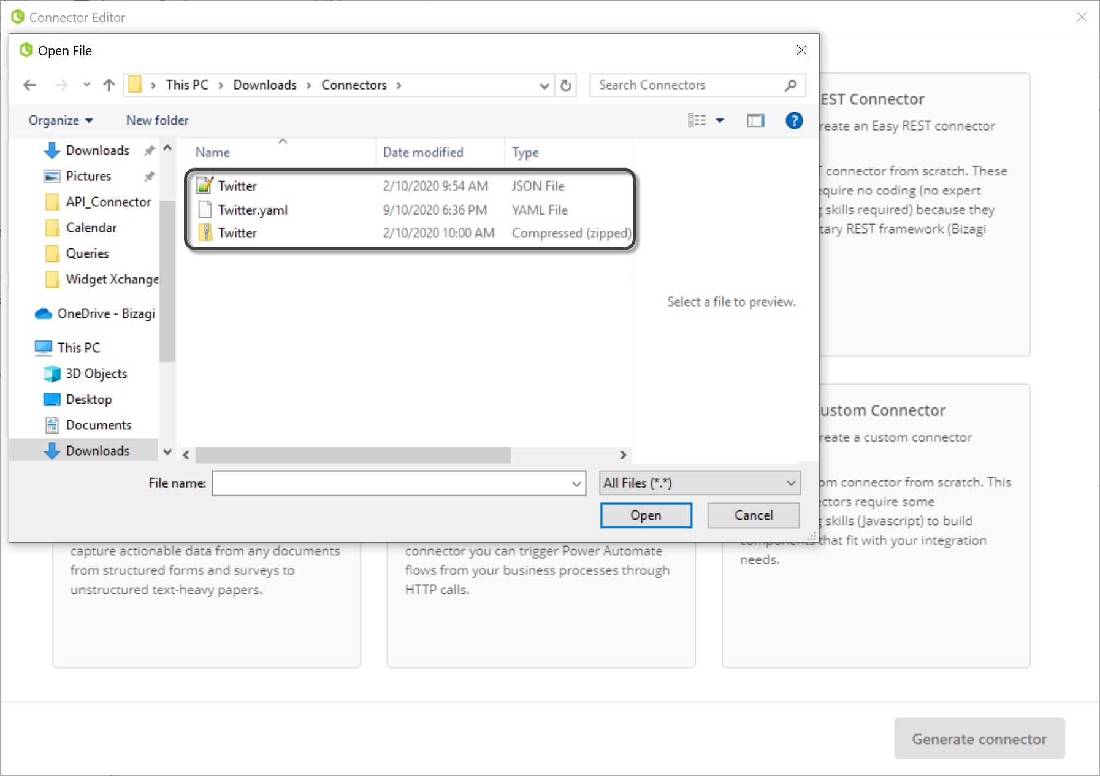Close the Open File dialog

coord(801,50)
